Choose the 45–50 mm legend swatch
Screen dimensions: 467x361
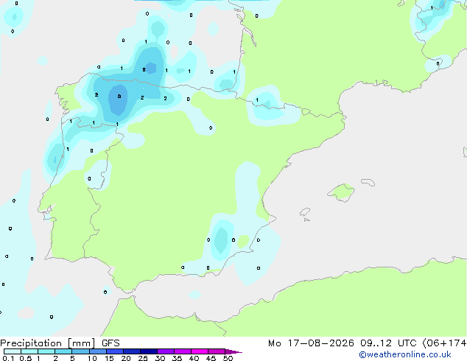217,351
